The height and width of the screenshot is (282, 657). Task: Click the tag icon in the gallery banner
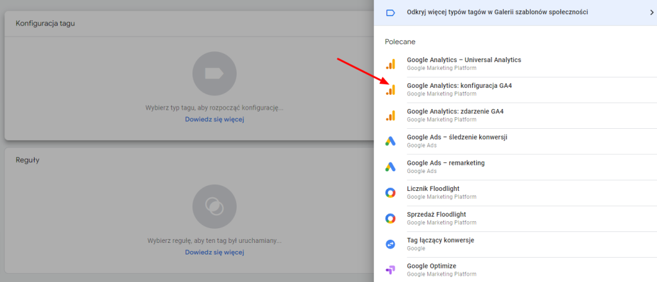391,13
